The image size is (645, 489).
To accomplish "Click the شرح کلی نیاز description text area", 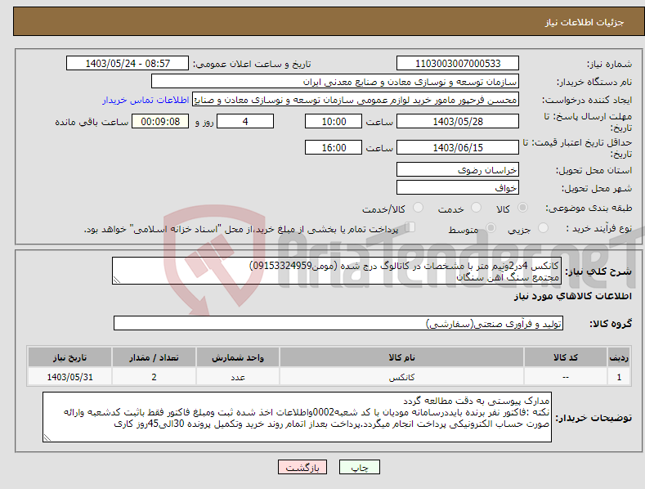I will tap(337, 271).
